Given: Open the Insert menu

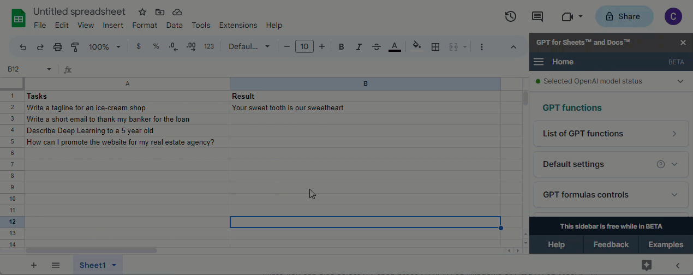Looking at the screenshot, I should point(113,25).
